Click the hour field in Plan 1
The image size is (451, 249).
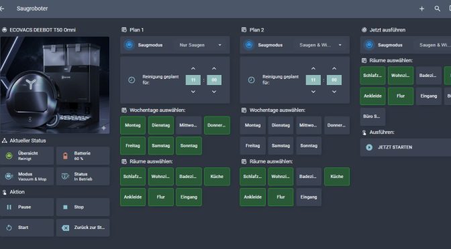tap(193, 80)
